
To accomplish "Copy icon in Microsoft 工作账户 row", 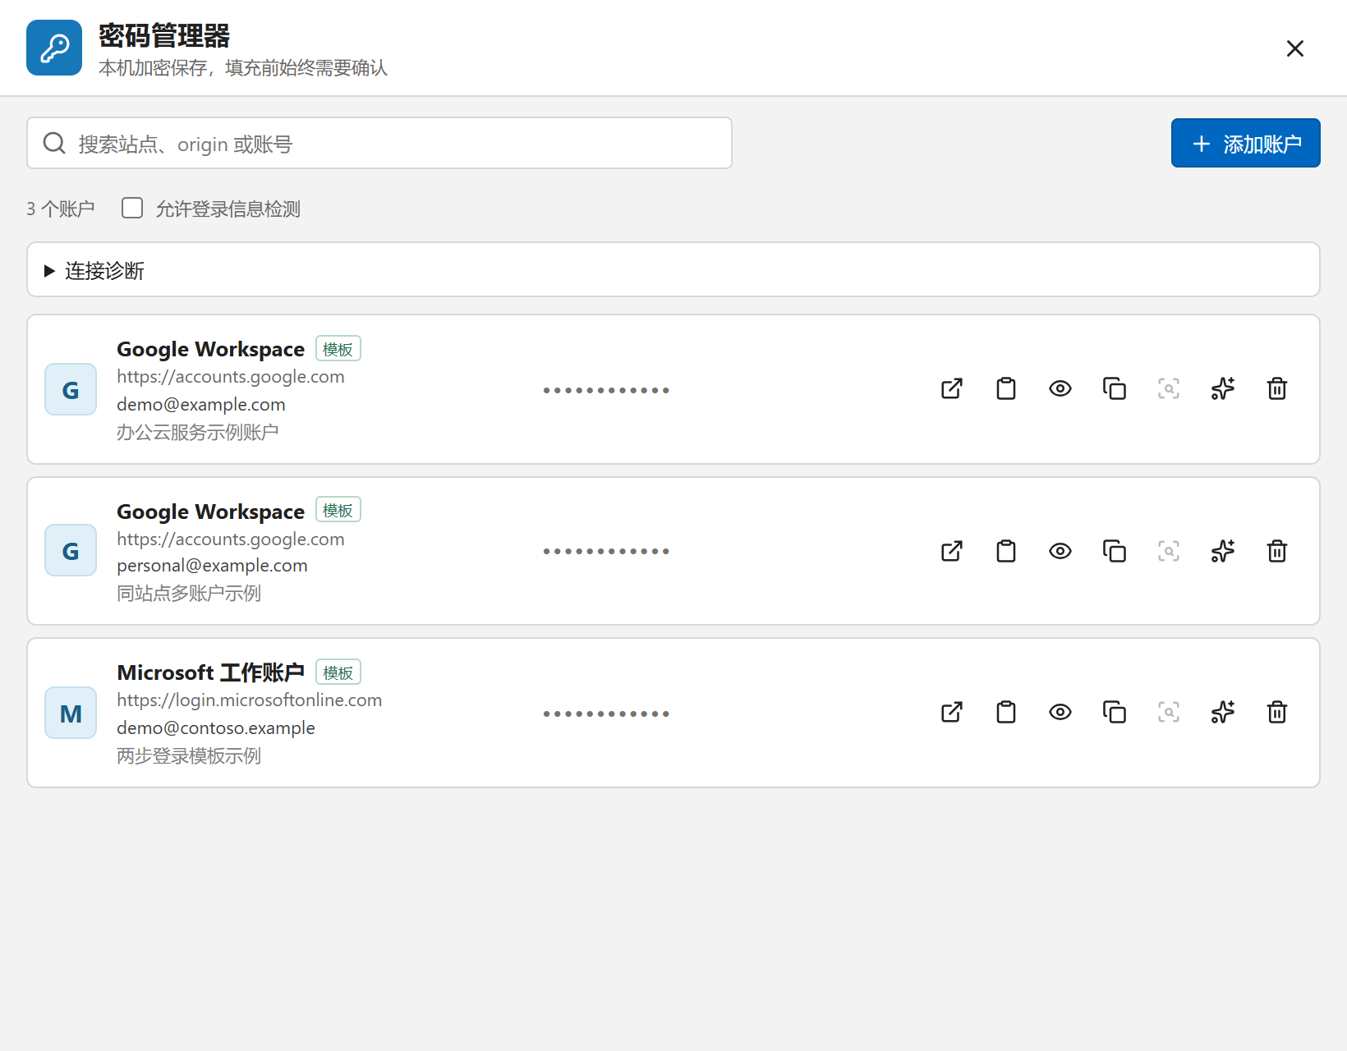I will tap(1115, 713).
